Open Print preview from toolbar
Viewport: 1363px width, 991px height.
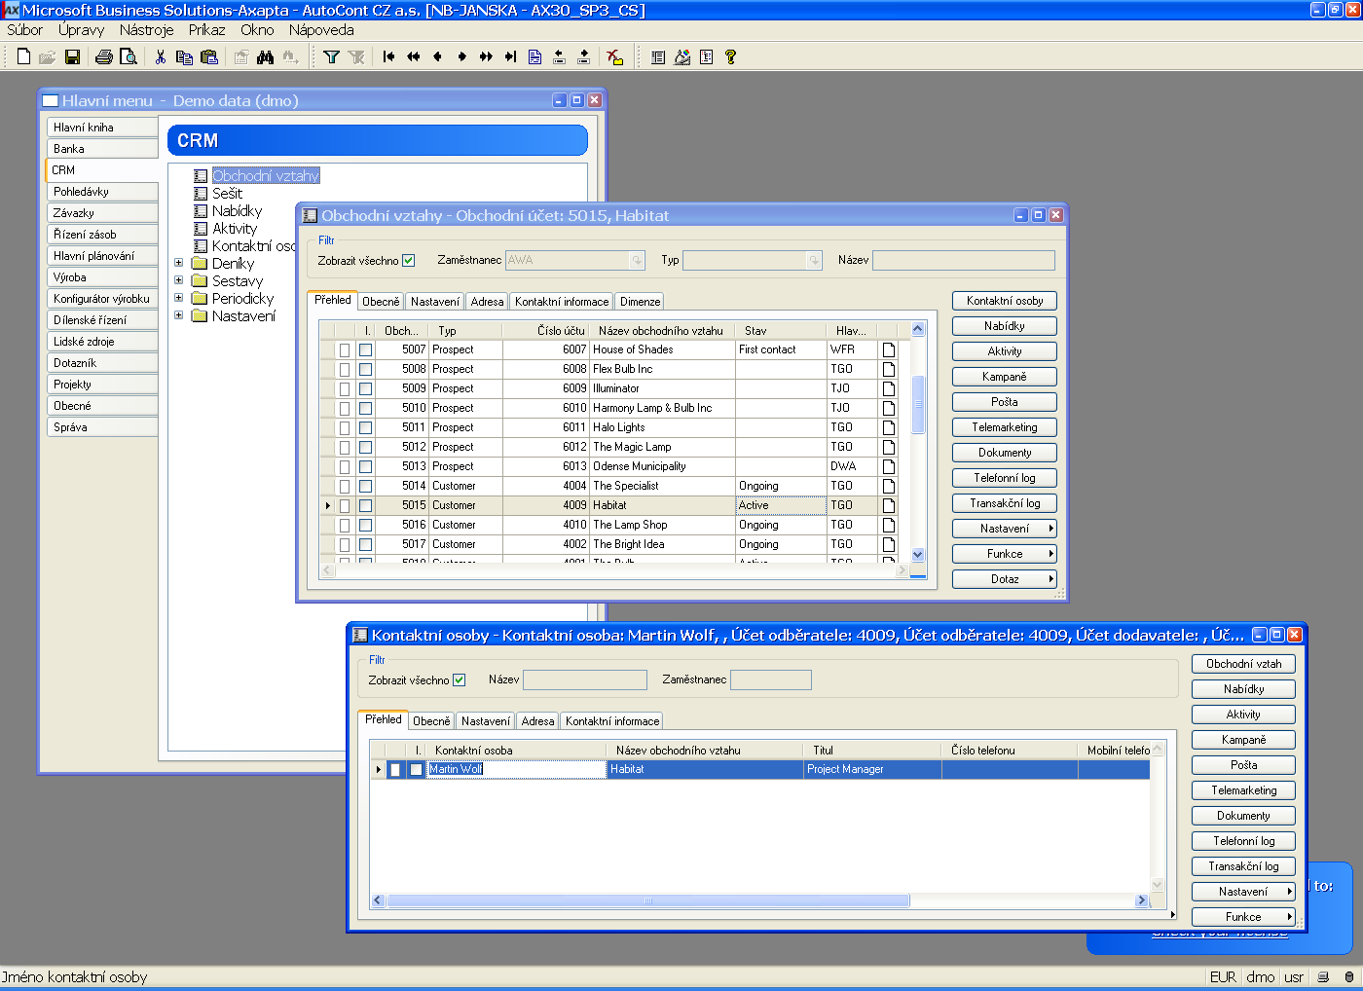pos(128,56)
